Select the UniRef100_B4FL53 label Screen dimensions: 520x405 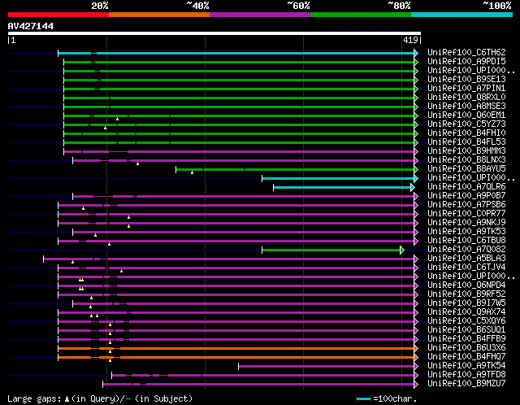point(466,142)
